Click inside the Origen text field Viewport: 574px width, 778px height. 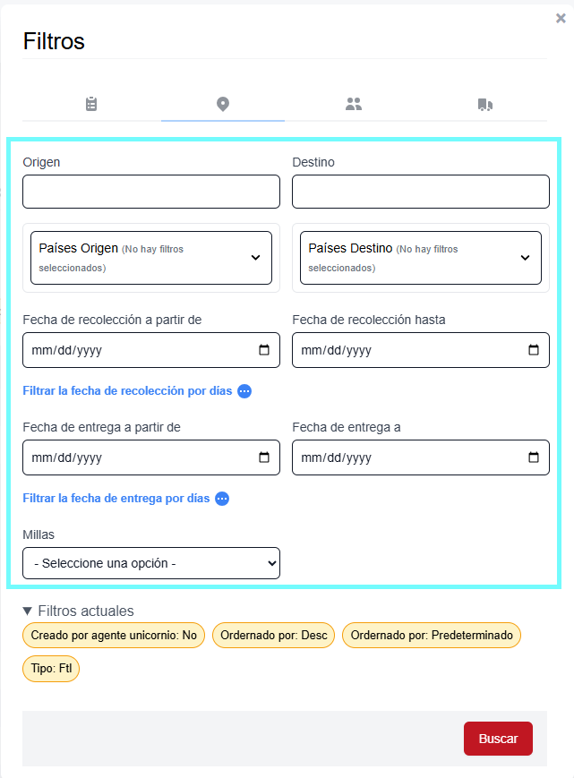pyautogui.click(x=150, y=191)
